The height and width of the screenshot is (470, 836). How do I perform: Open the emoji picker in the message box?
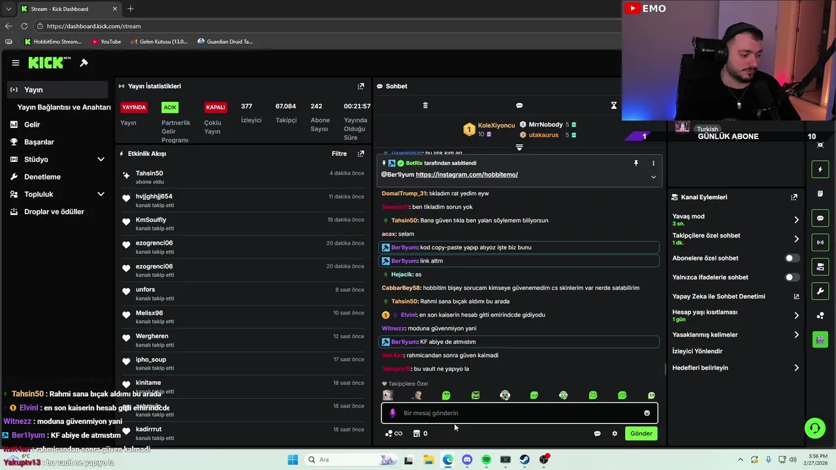(647, 413)
